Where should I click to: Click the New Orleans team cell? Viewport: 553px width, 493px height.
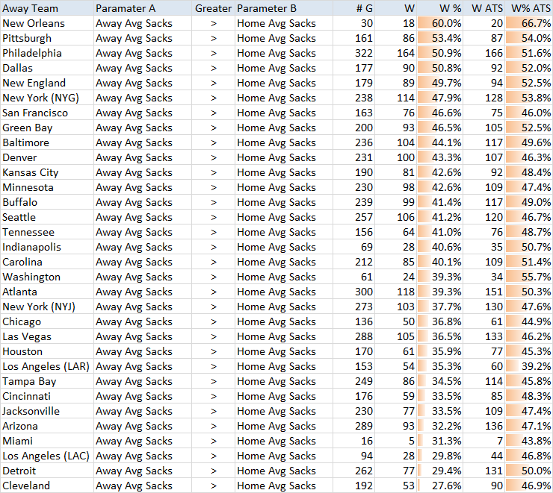tap(46, 23)
